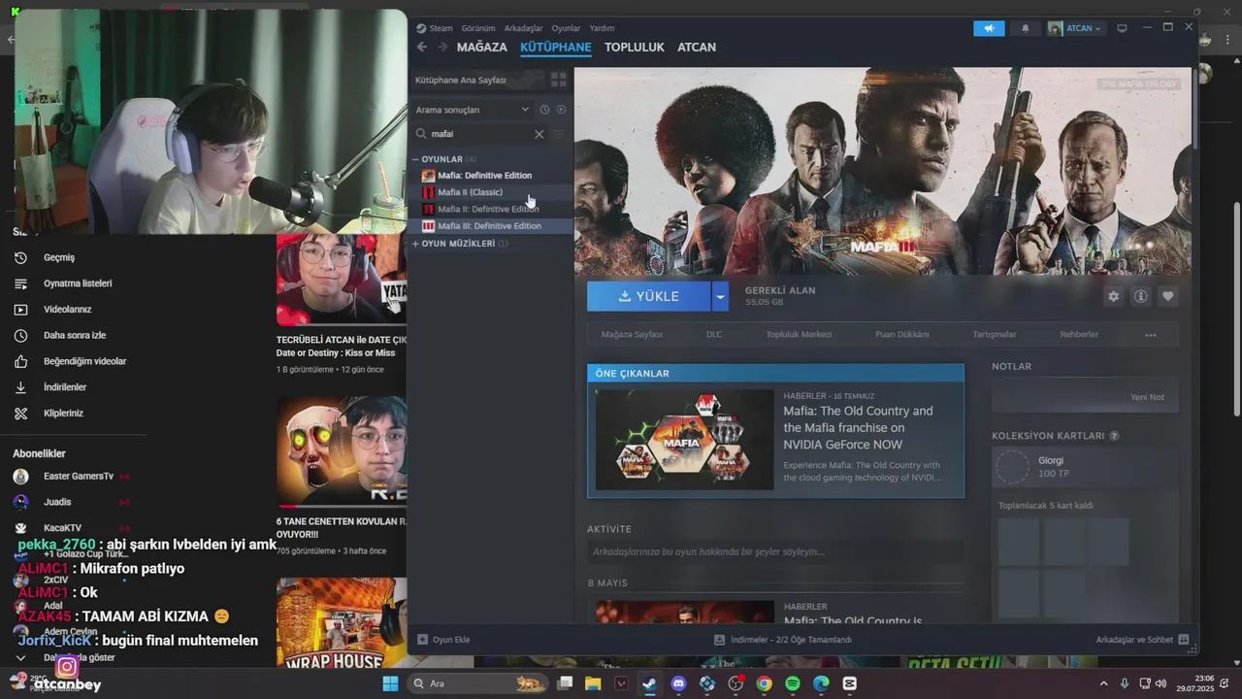
Task: Open File Explorer from the taskbar
Action: coord(594,683)
